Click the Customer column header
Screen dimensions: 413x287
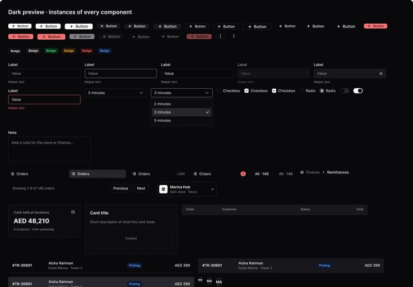(x=229, y=210)
